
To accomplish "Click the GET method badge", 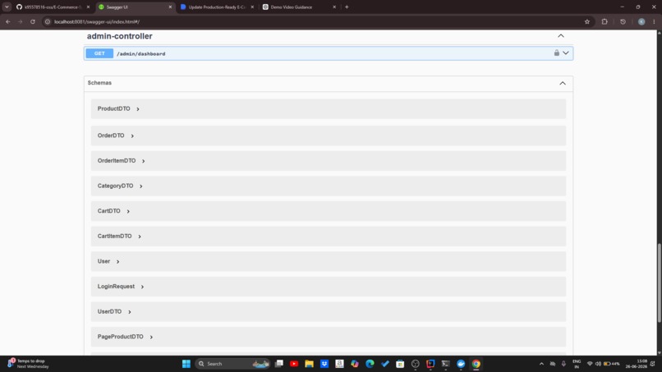I will click(99, 53).
